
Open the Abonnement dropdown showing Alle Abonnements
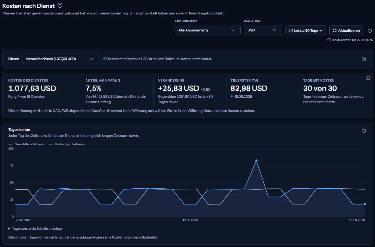tap(207, 30)
